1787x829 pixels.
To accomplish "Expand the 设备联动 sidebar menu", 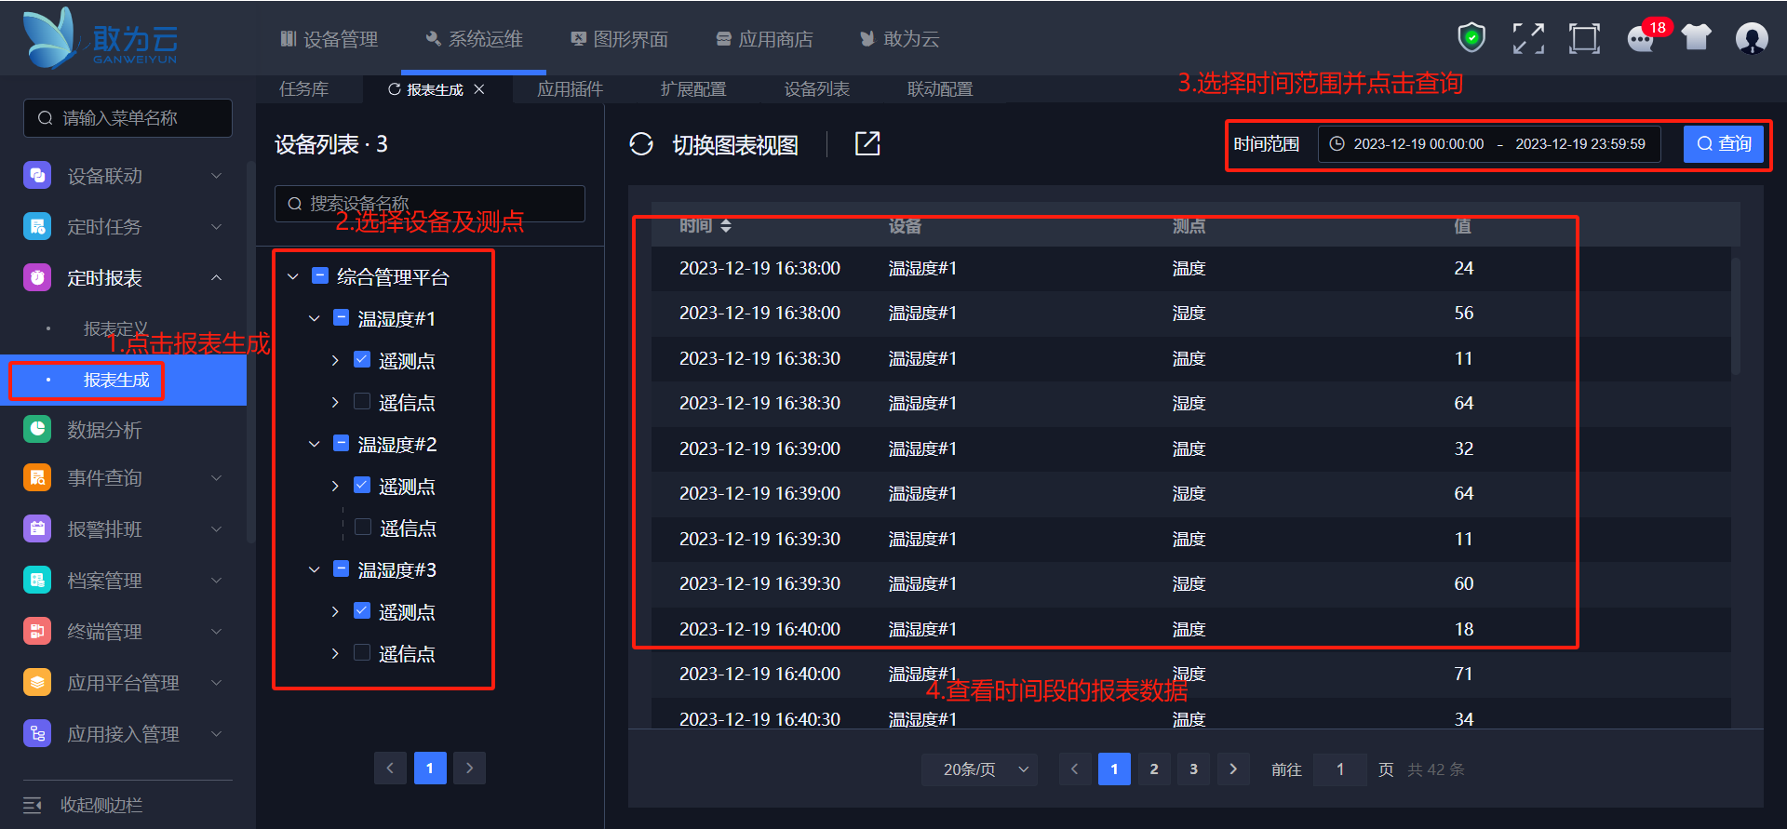I will coord(216,176).
